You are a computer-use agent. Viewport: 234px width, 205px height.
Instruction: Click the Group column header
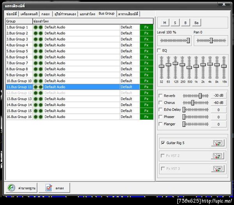point(19,21)
